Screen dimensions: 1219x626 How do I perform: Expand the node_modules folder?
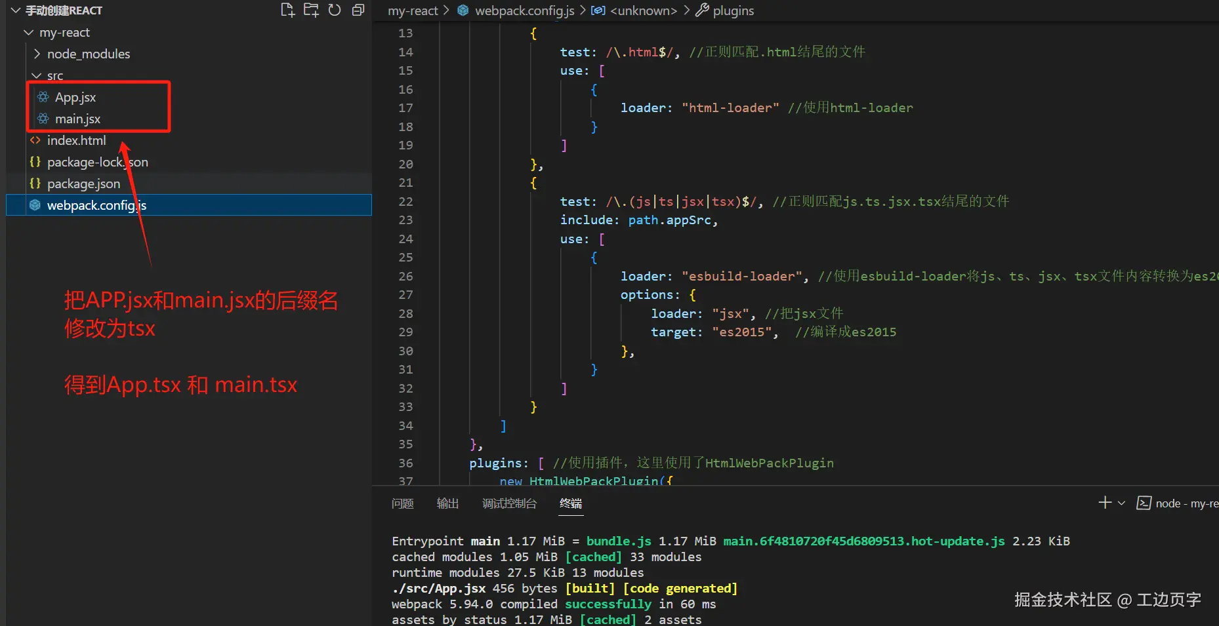tap(37, 54)
